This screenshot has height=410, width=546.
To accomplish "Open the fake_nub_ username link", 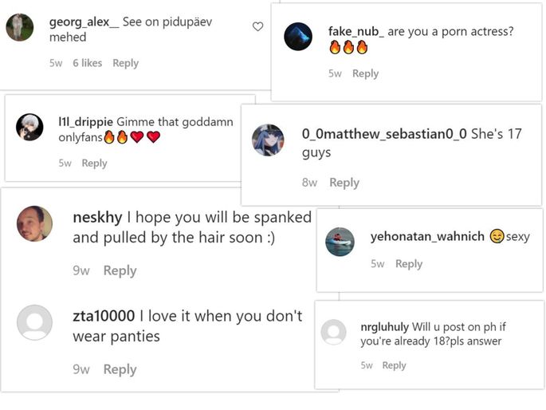I will point(355,32).
